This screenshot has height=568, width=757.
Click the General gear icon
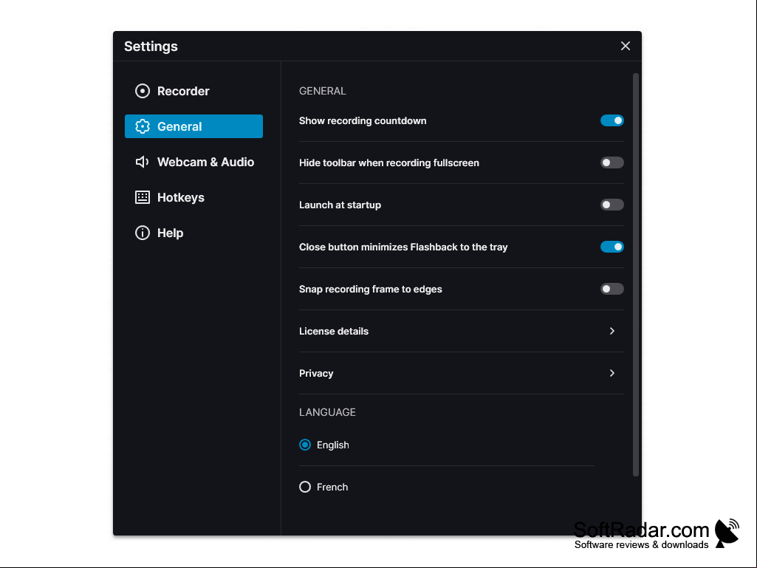[143, 126]
